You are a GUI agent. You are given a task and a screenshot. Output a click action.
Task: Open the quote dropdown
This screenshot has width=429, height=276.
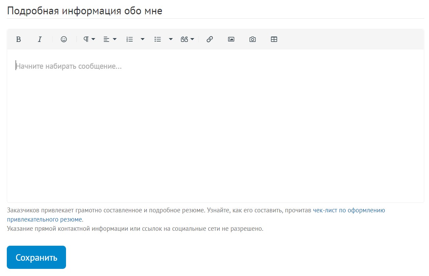187,39
